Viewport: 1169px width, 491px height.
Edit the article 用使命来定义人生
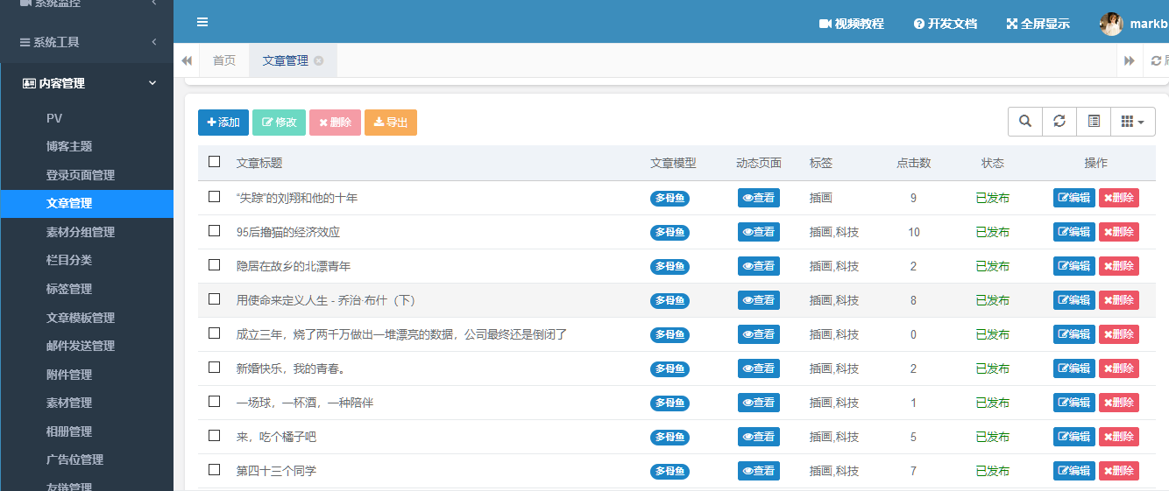1074,300
